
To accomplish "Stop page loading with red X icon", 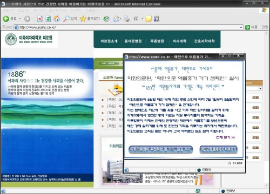I will tap(40, 19).
